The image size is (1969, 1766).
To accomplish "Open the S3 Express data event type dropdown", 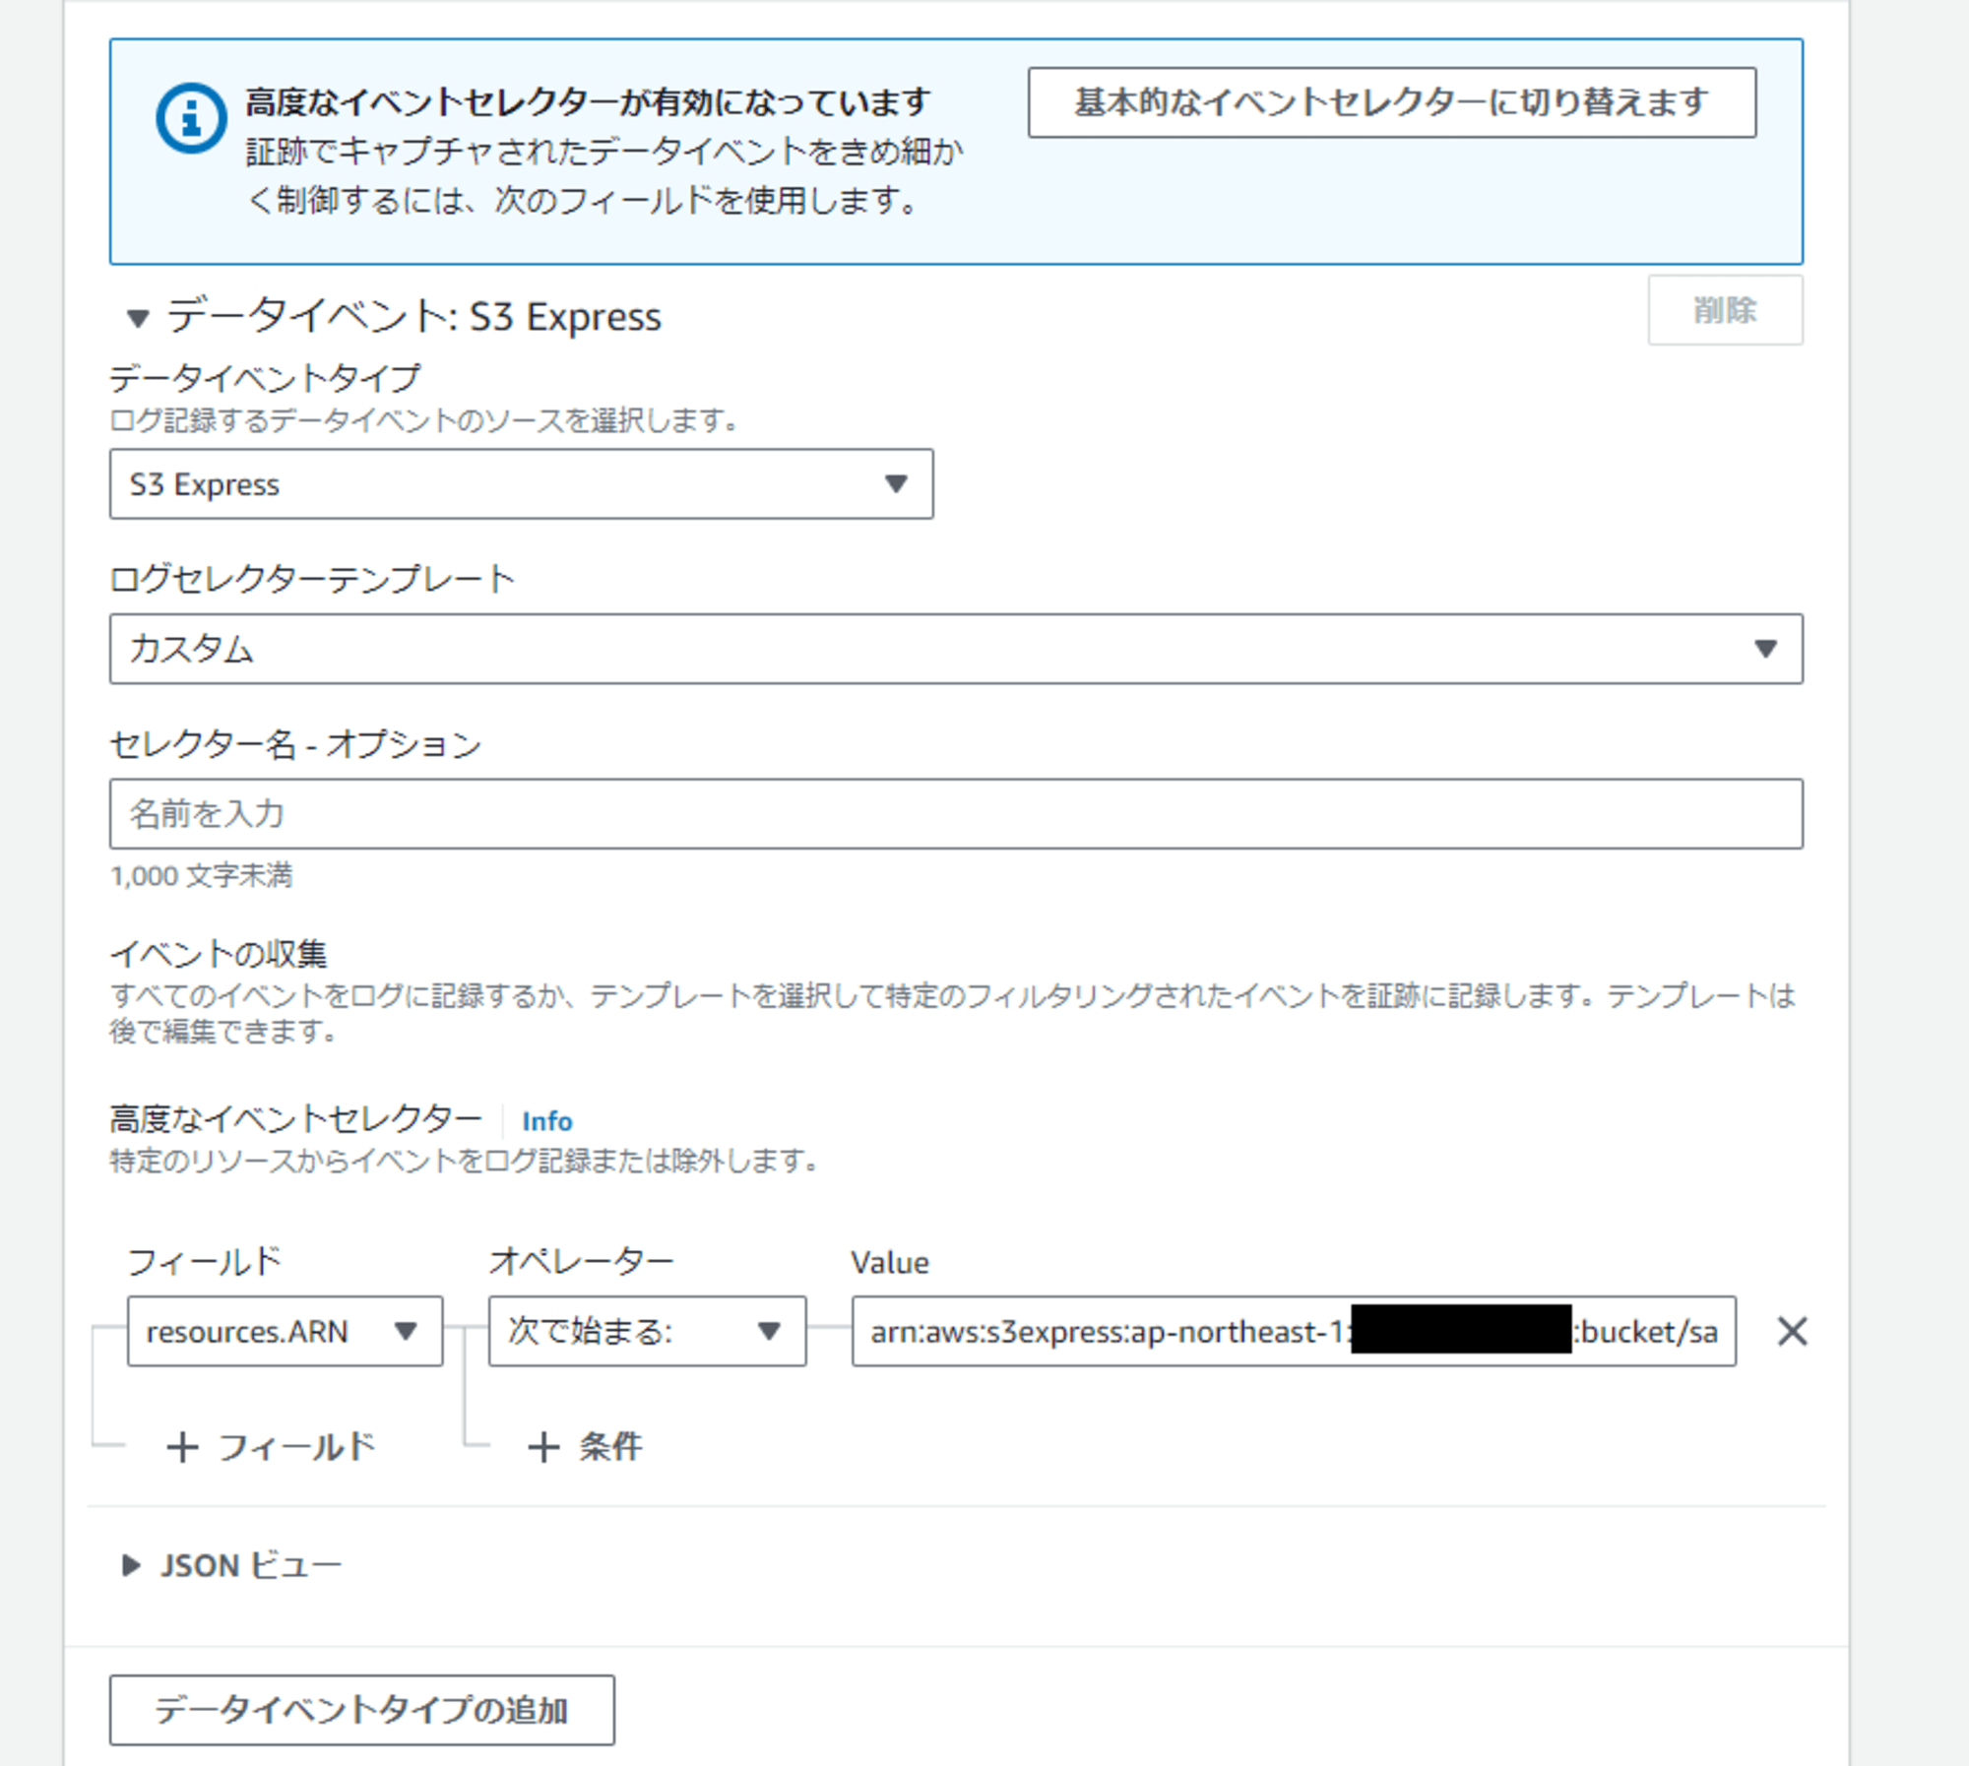I will pos(521,484).
